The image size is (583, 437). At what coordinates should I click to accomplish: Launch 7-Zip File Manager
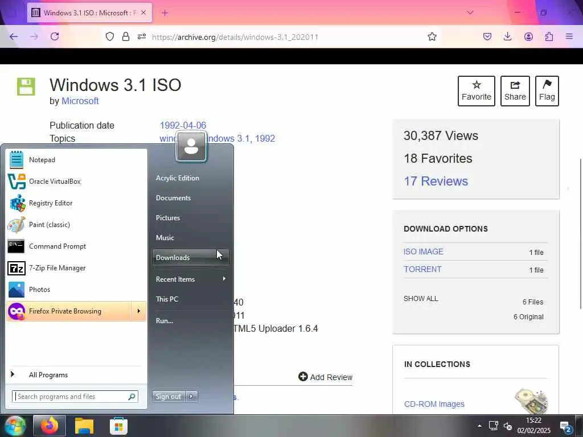(76, 268)
